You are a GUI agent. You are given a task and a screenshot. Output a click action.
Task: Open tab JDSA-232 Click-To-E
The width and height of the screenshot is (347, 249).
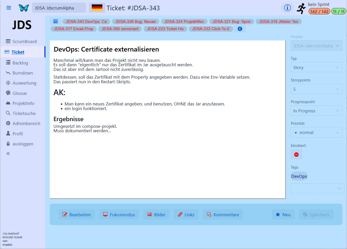point(211,29)
